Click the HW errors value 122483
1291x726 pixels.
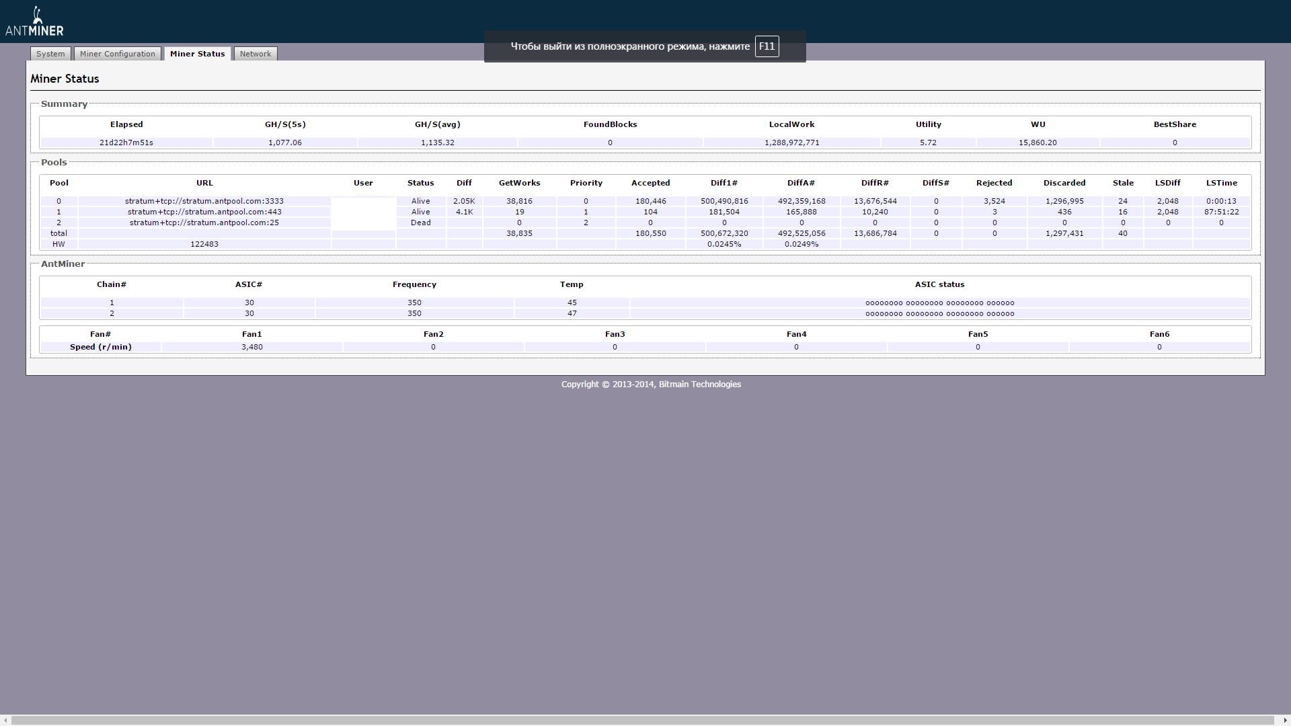(204, 244)
